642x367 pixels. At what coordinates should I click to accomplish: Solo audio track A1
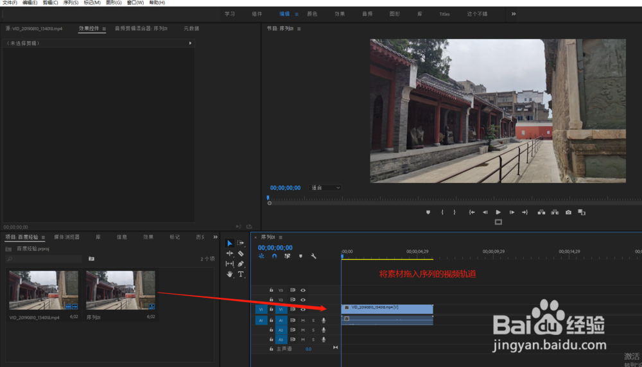(x=313, y=320)
